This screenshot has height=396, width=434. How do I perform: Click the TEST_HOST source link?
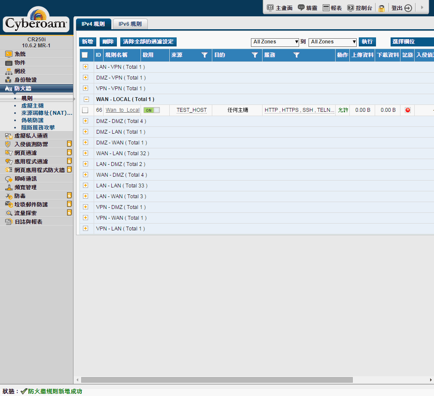192,110
